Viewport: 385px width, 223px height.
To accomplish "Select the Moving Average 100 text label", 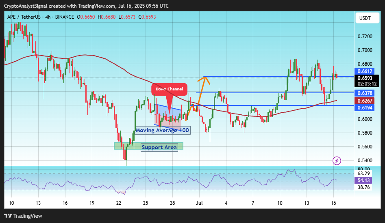I will [162, 130].
